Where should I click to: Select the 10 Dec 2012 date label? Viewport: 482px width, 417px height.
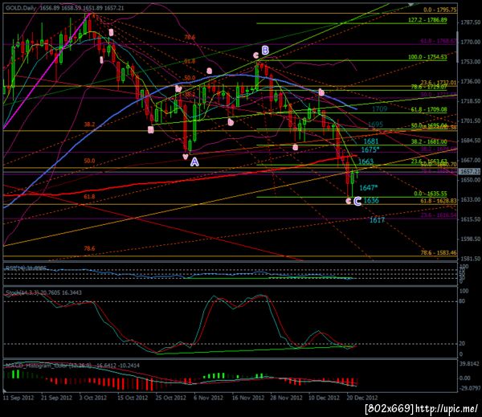(x=324, y=398)
